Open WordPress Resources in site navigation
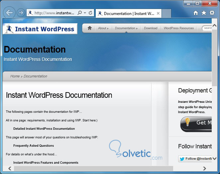Screen dimensions: 220x174 pyautogui.click(x=179, y=28)
